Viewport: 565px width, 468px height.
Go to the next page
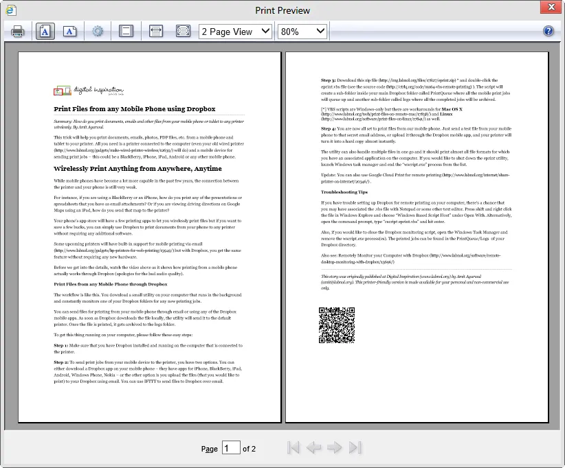tap(335, 447)
